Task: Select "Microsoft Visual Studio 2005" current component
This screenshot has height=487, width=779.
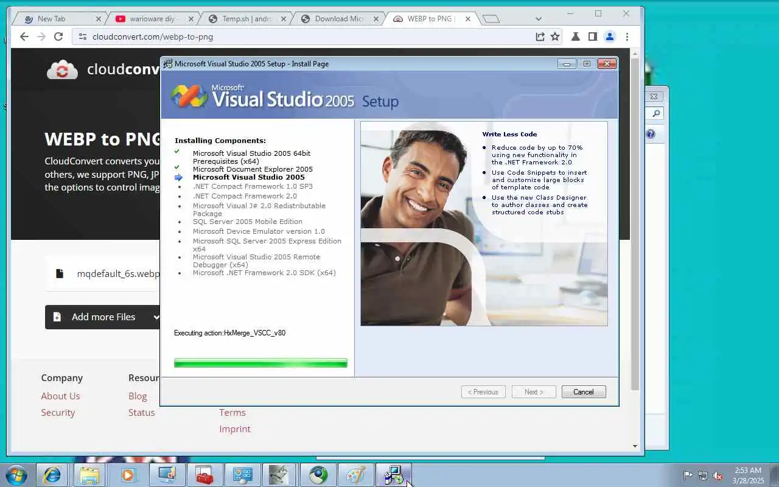Action: [x=249, y=177]
